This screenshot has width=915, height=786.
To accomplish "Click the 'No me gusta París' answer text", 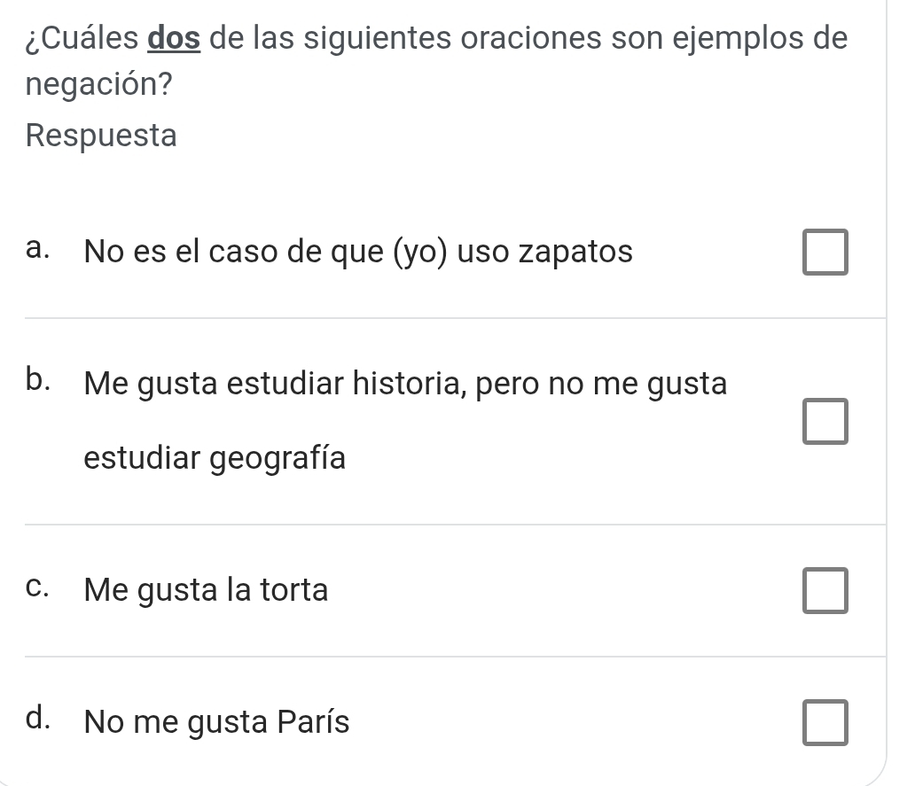I will point(216,722).
